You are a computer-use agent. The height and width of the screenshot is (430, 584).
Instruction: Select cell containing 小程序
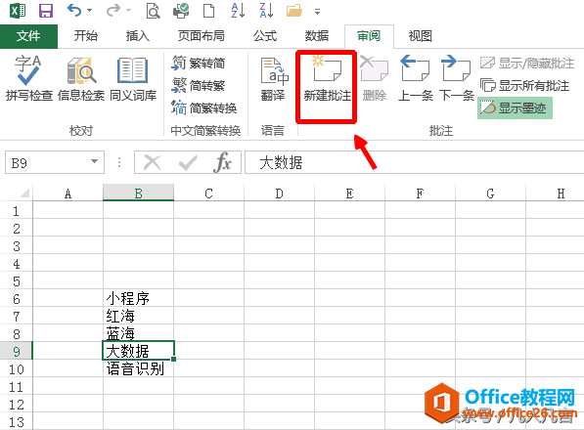(x=139, y=298)
